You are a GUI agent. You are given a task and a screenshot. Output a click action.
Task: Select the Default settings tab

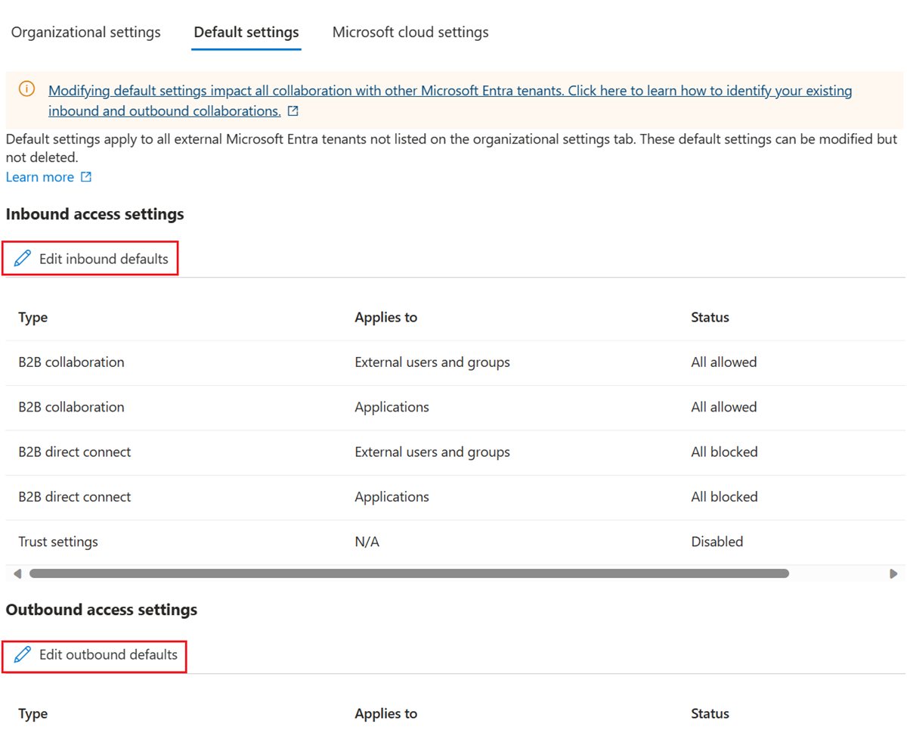coord(246,32)
